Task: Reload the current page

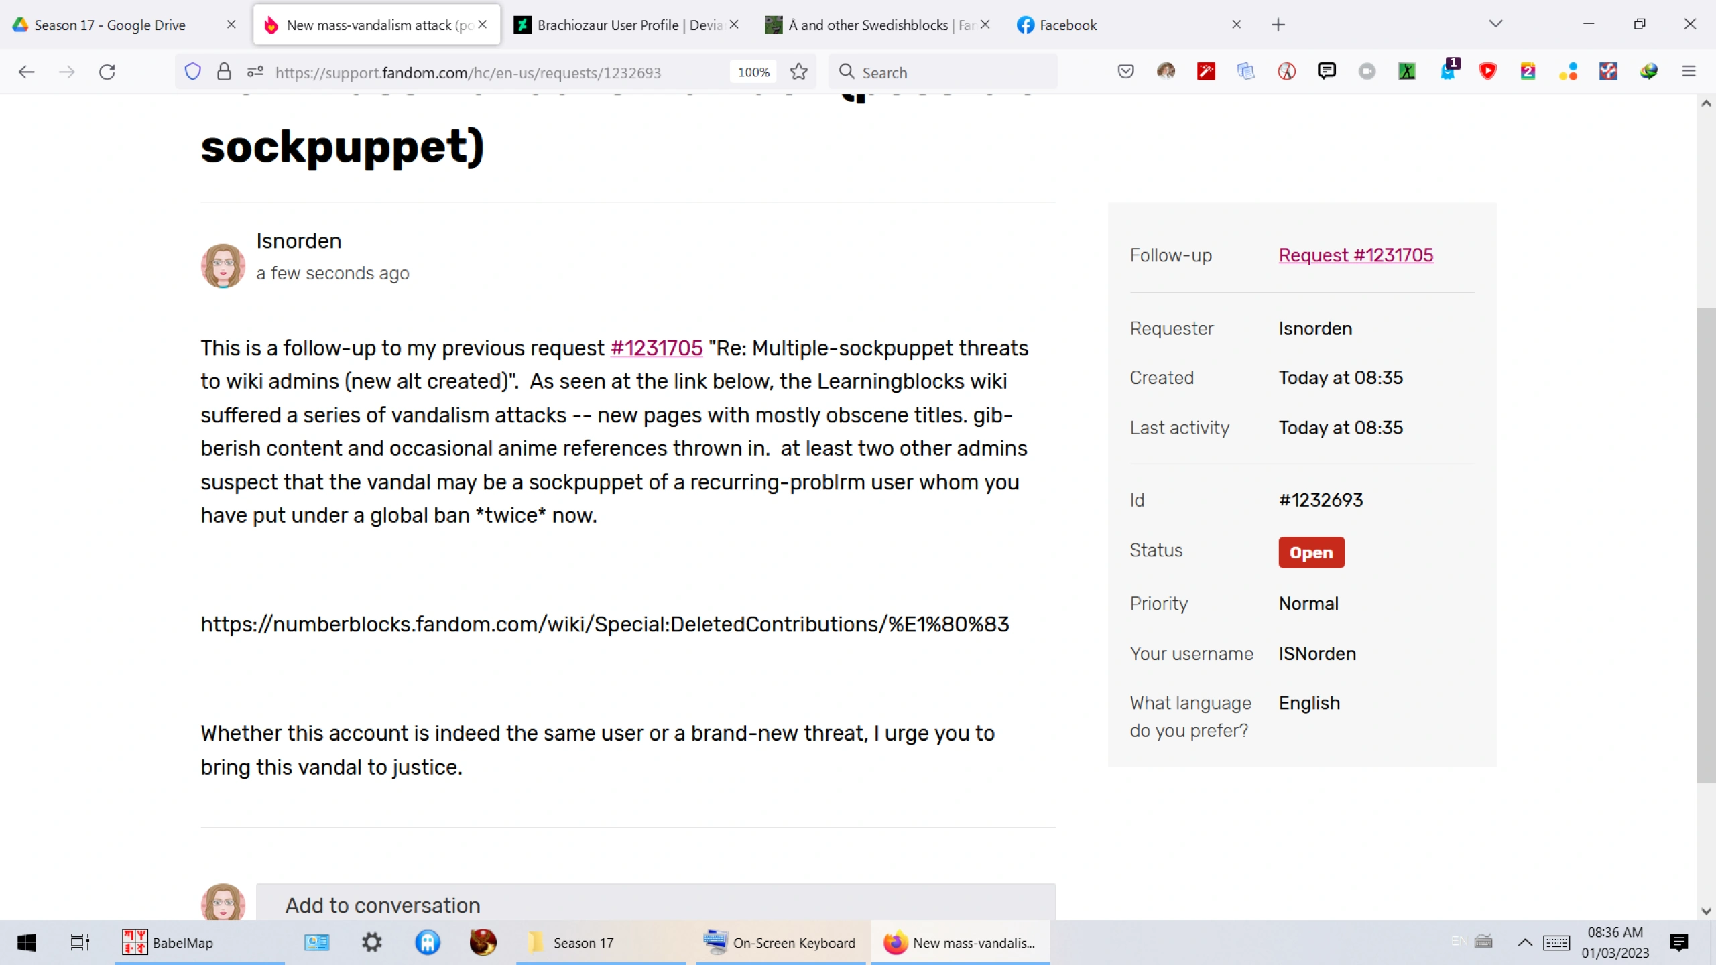Action: point(107,72)
